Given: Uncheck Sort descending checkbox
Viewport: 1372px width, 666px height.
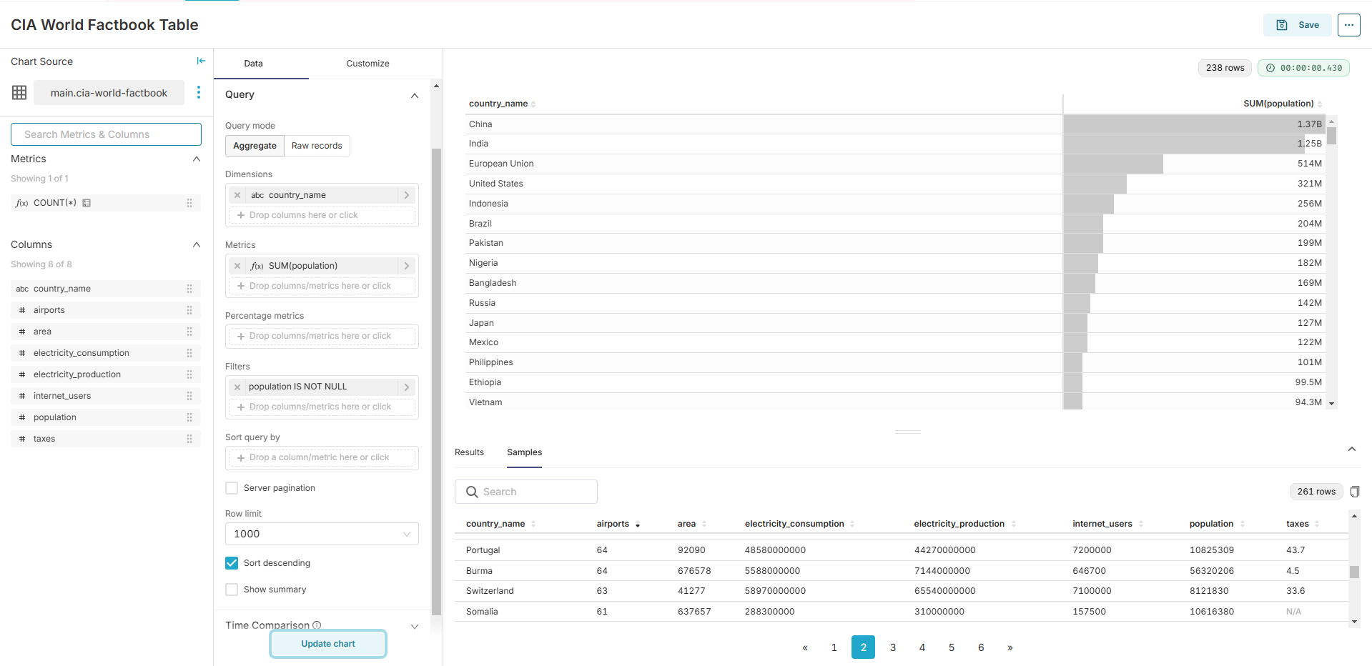Looking at the screenshot, I should [232, 563].
